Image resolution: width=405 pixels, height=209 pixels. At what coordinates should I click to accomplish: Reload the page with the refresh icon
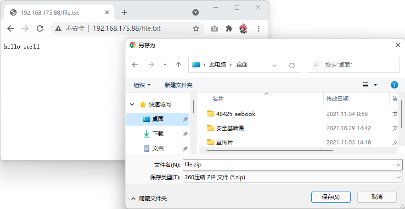pos(40,28)
